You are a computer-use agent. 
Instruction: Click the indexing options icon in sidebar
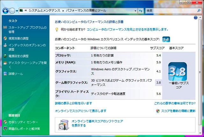click(5, 45)
